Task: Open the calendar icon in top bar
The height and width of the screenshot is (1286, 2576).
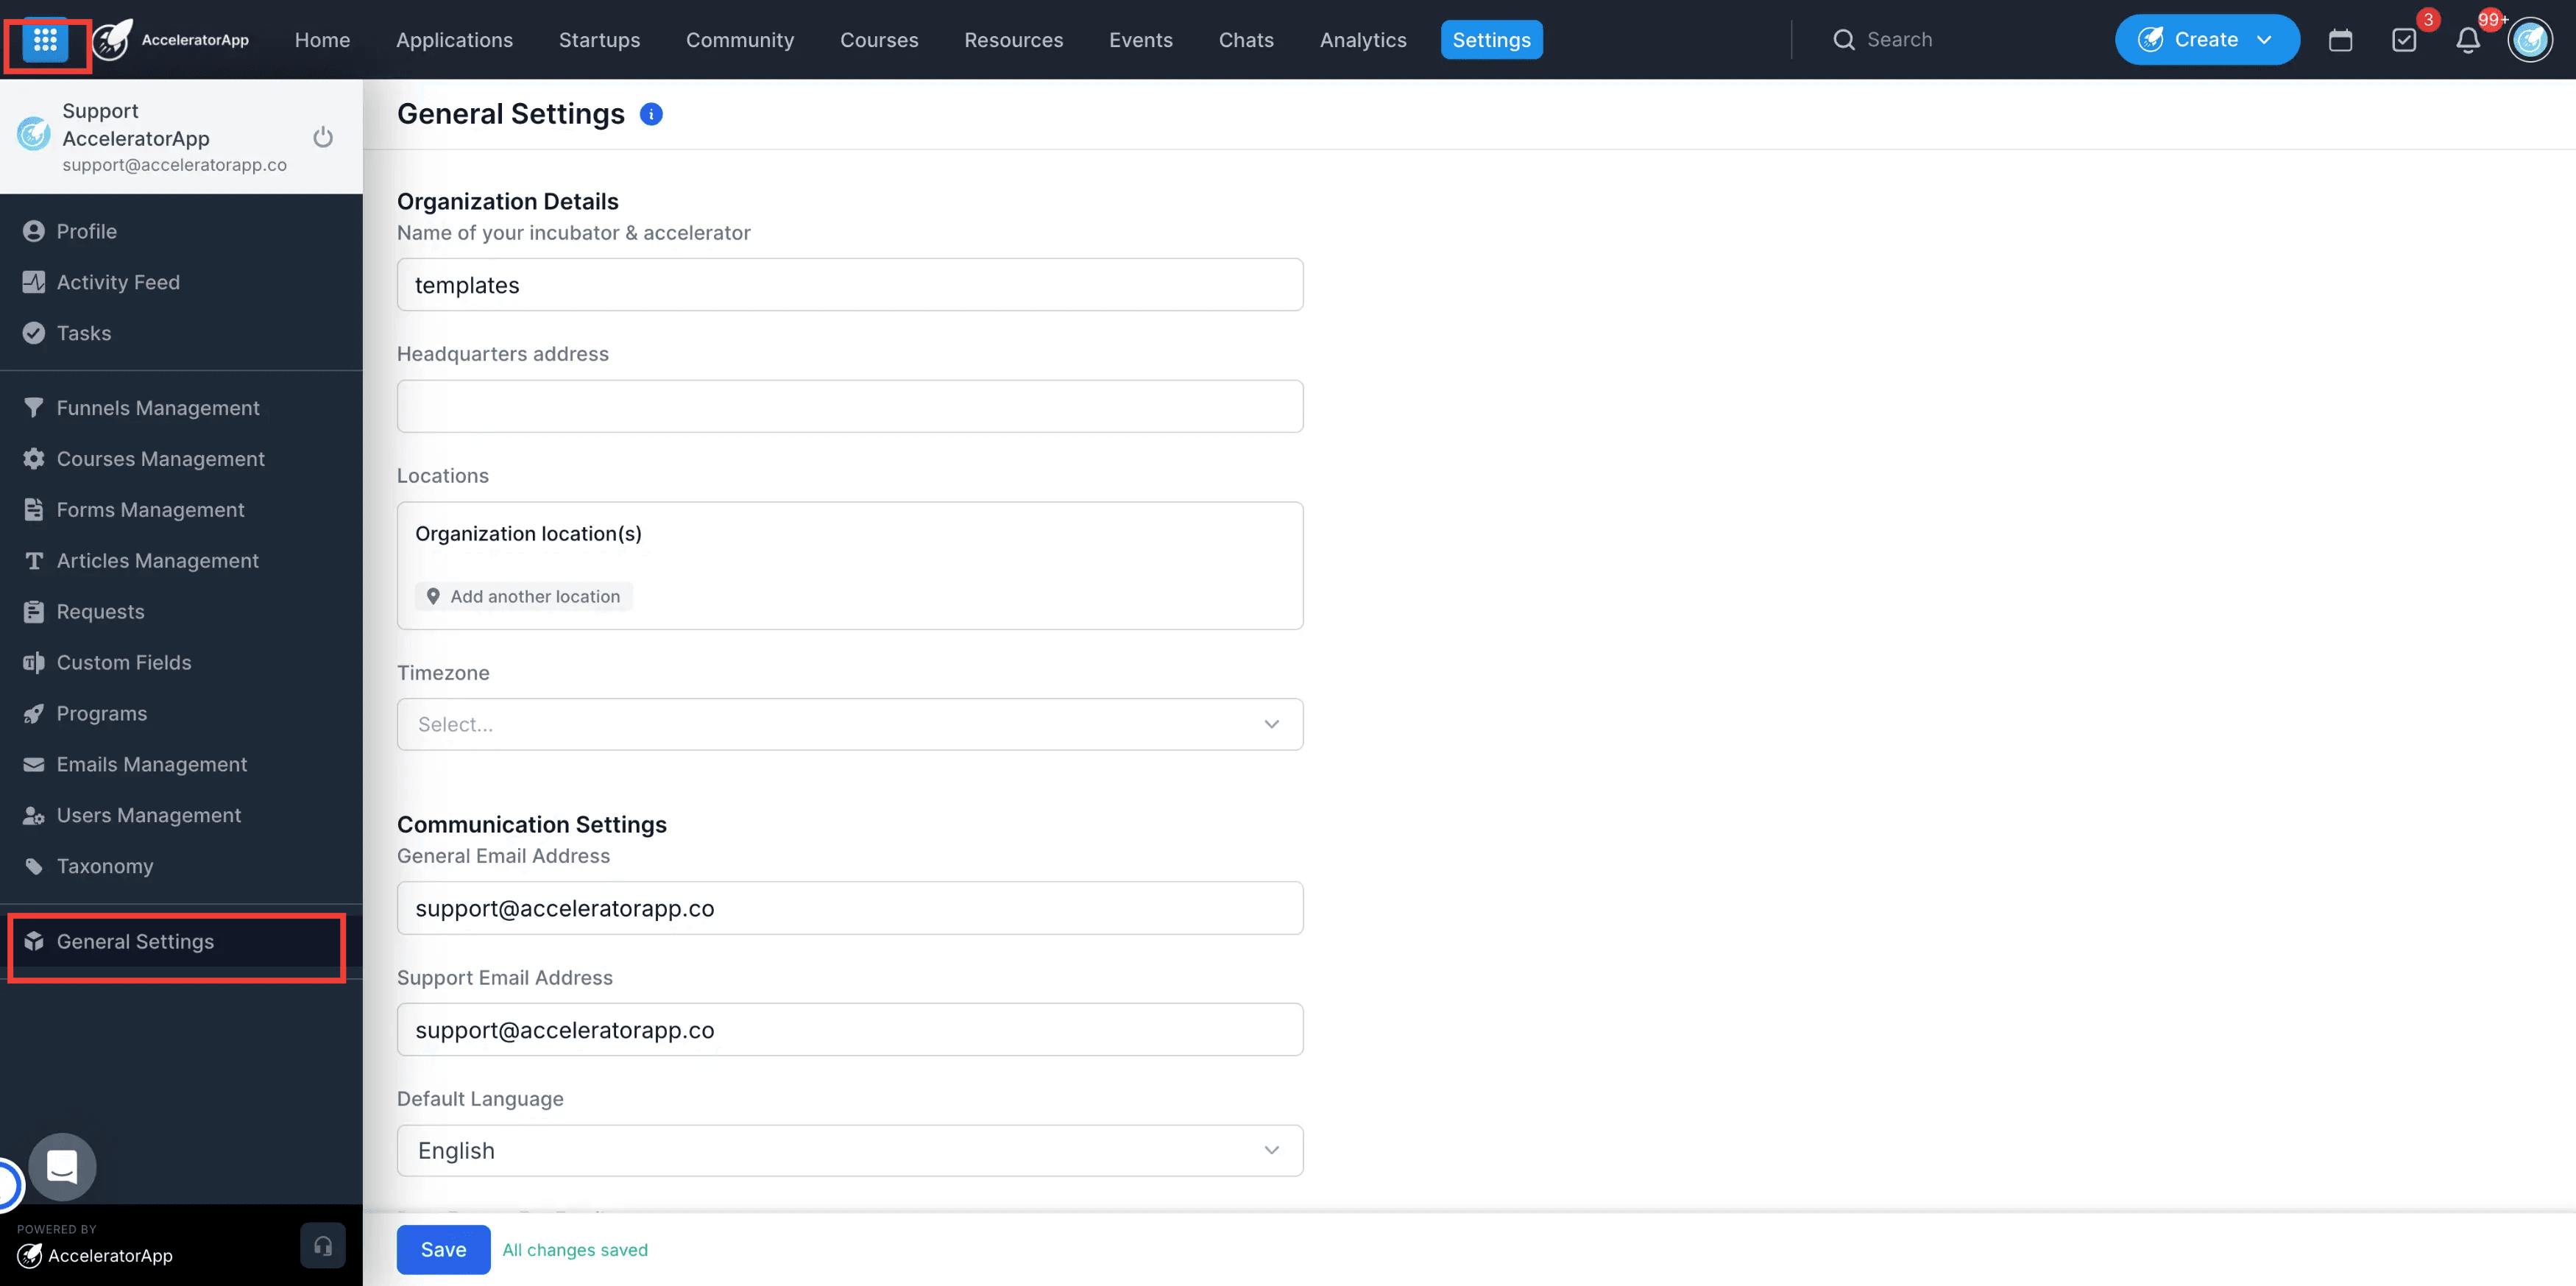Action: click(x=2340, y=40)
